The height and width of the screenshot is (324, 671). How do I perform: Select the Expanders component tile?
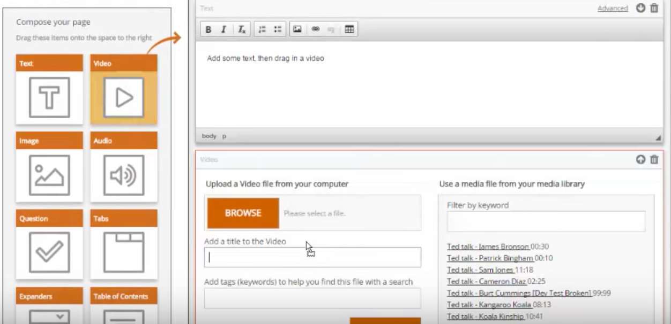(49, 305)
